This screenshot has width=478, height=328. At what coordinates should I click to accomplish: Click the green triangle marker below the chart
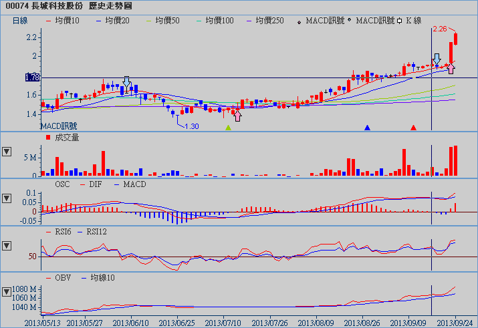(x=229, y=127)
